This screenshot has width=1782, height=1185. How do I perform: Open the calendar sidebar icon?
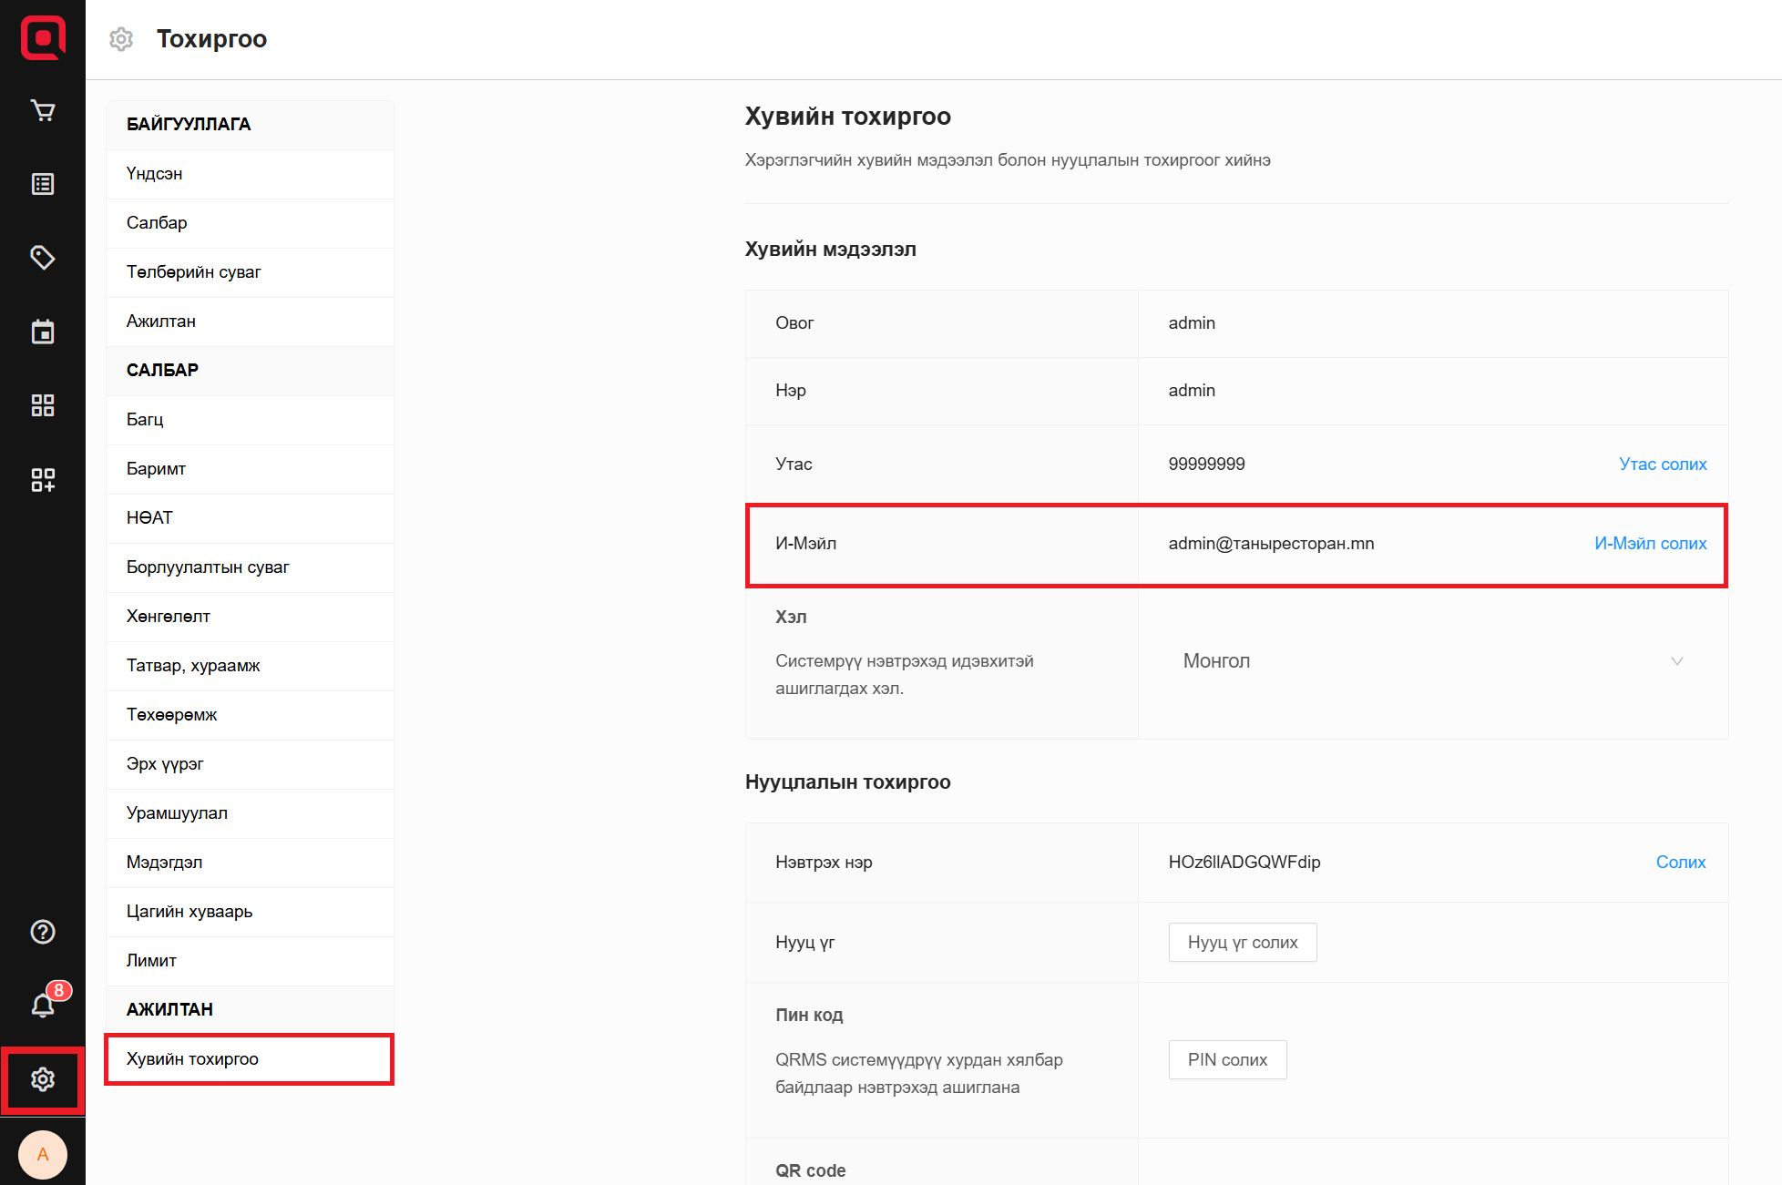click(43, 332)
